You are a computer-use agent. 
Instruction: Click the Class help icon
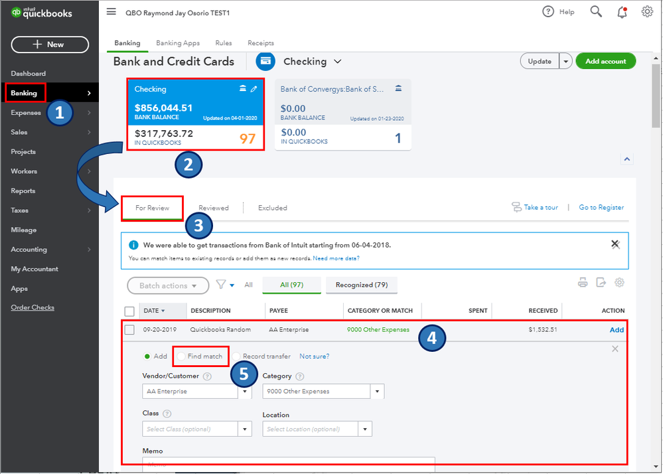pos(167,414)
